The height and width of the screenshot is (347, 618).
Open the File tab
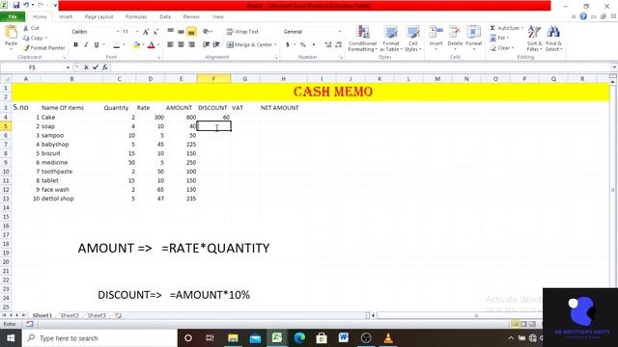tap(13, 16)
